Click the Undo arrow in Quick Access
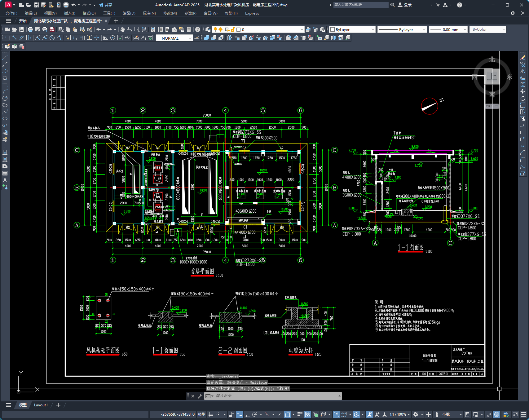The image size is (529, 420). point(73,5)
